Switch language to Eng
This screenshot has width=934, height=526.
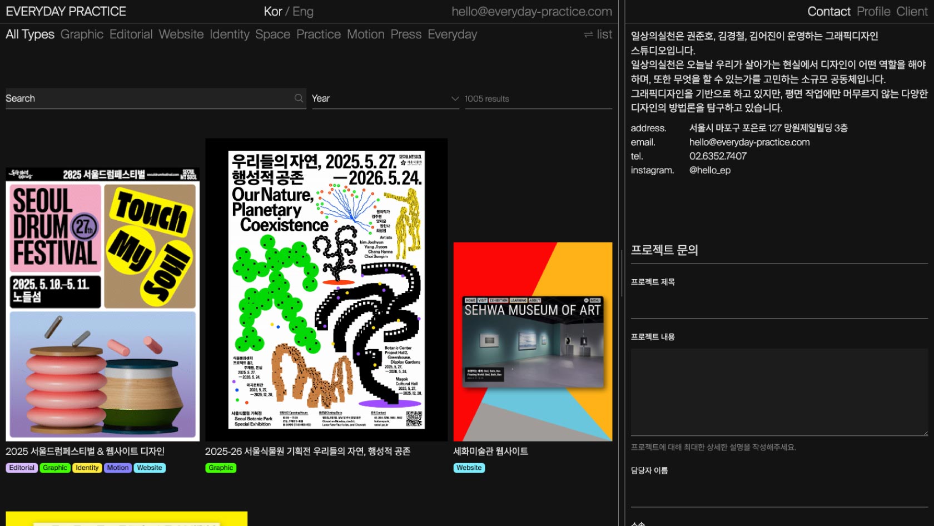(x=303, y=12)
